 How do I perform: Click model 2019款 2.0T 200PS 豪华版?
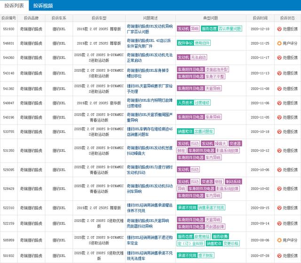point(99,103)
